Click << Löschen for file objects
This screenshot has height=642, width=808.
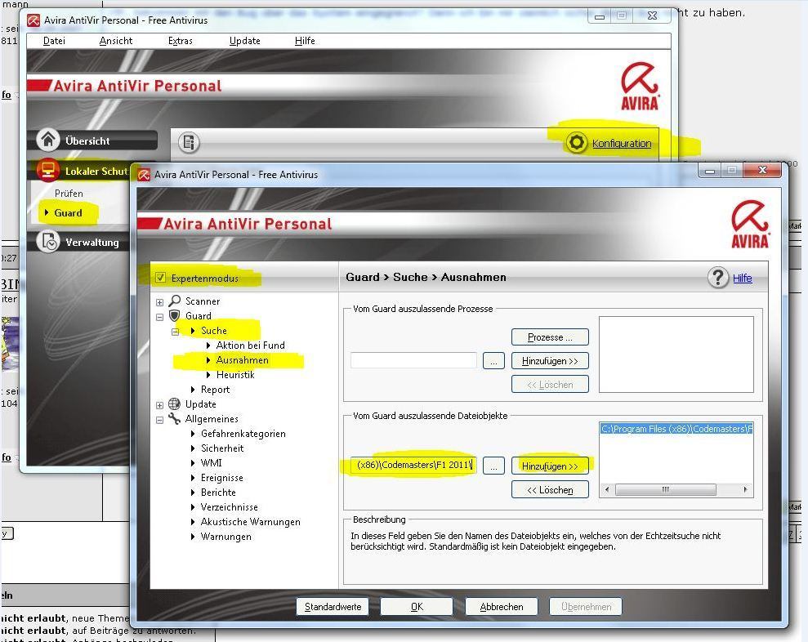tap(550, 489)
